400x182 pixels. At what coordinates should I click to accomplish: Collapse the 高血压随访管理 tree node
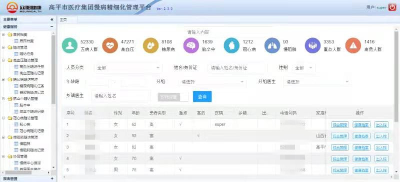[x=3, y=60]
